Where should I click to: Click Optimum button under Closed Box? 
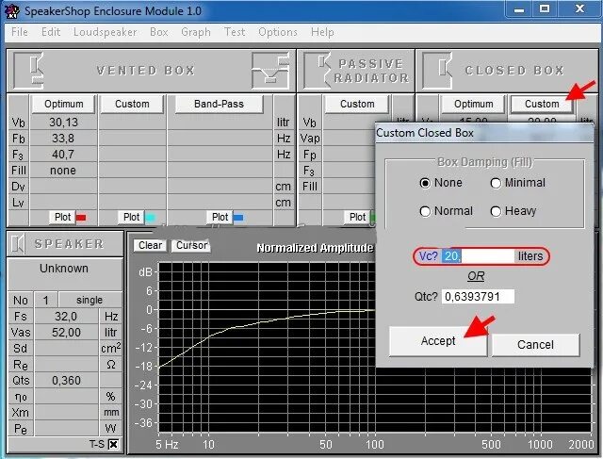pyautogui.click(x=473, y=104)
